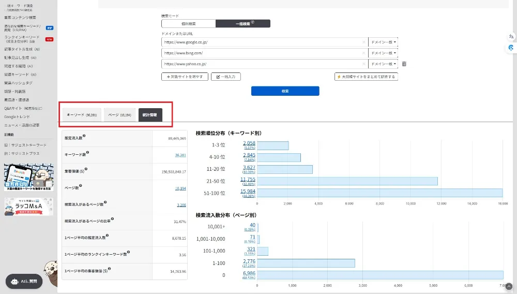Open the ドメイン一致 dropdown for bing.com
517x294 pixels.
point(383,53)
